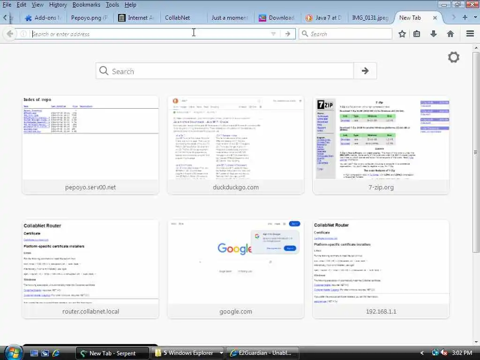Open the 7-zip.org thumbnail

tap(381, 145)
